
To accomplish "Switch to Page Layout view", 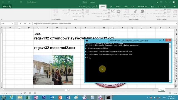I will point(30,93).
